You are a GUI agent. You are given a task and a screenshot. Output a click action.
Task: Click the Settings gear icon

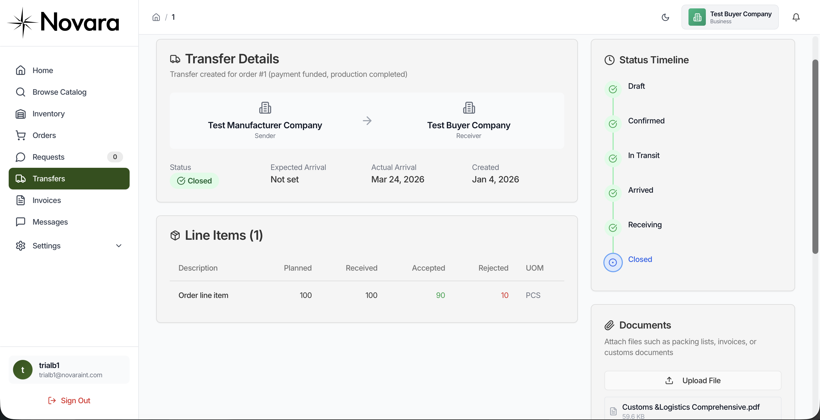21,245
